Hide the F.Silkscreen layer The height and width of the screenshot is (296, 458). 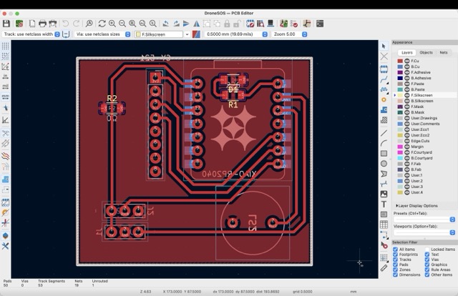point(407,95)
